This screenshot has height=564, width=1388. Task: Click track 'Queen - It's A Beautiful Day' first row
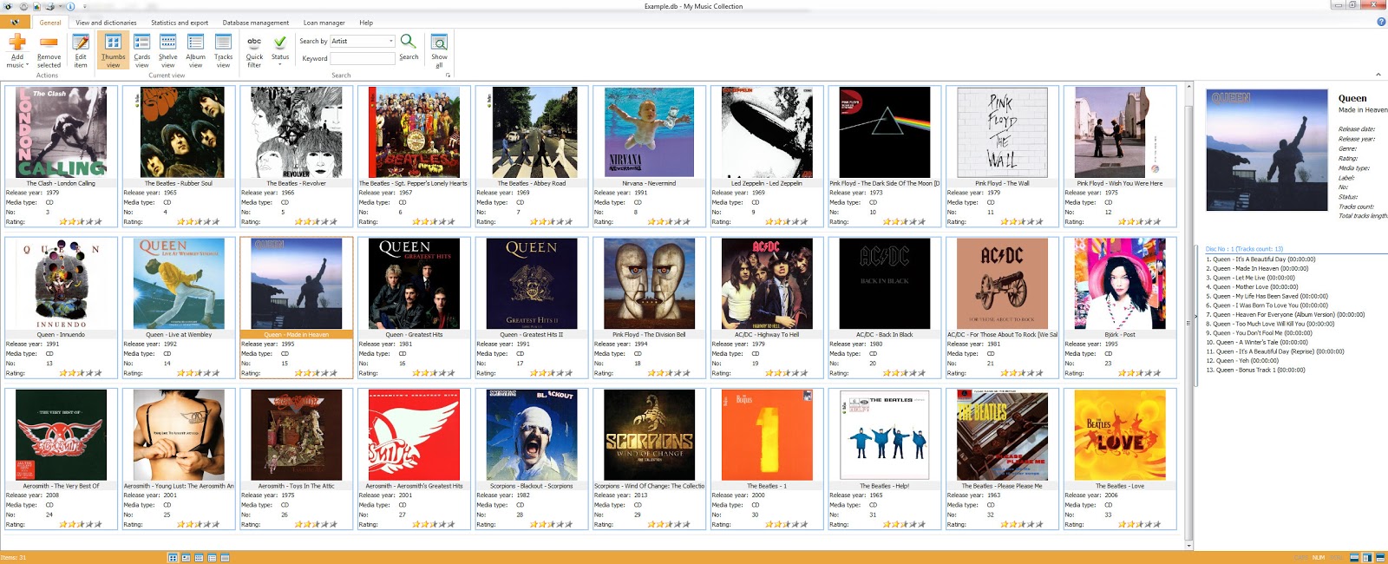pos(1260,259)
